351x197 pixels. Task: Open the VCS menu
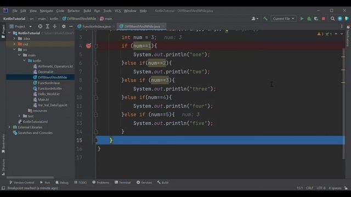(118, 11)
